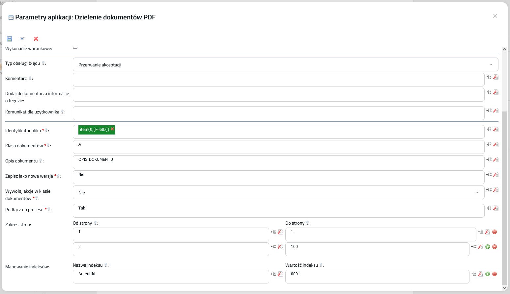The width and height of the screenshot is (510, 294).
Task: Remove the item(0,[FileID]) tag with its red x
Action: (x=112, y=129)
